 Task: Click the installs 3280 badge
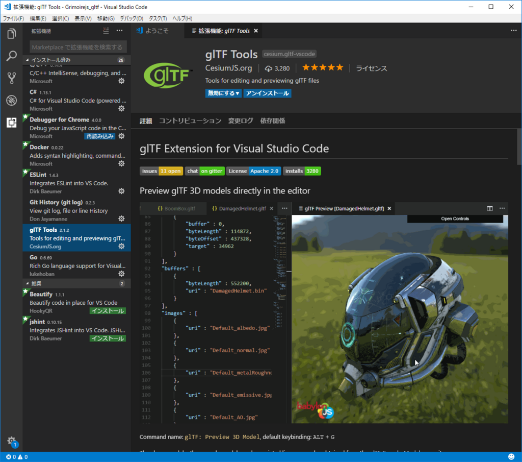coord(302,171)
